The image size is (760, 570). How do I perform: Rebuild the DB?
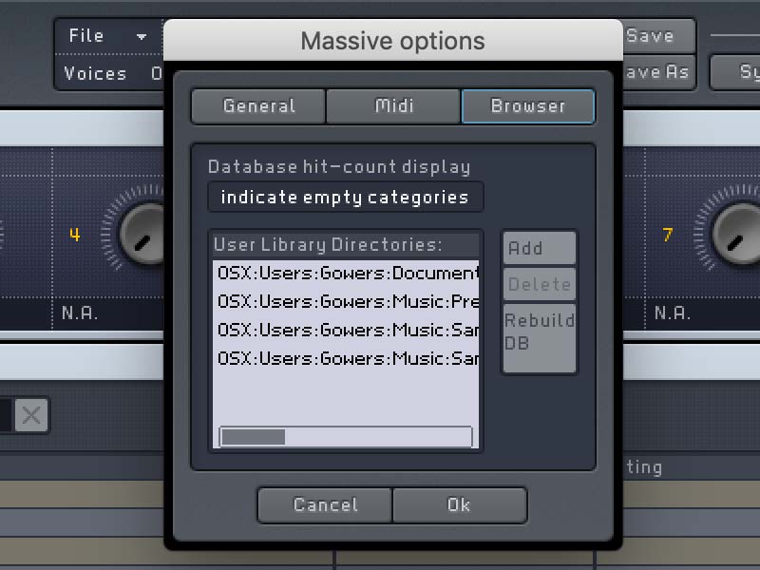click(x=540, y=338)
